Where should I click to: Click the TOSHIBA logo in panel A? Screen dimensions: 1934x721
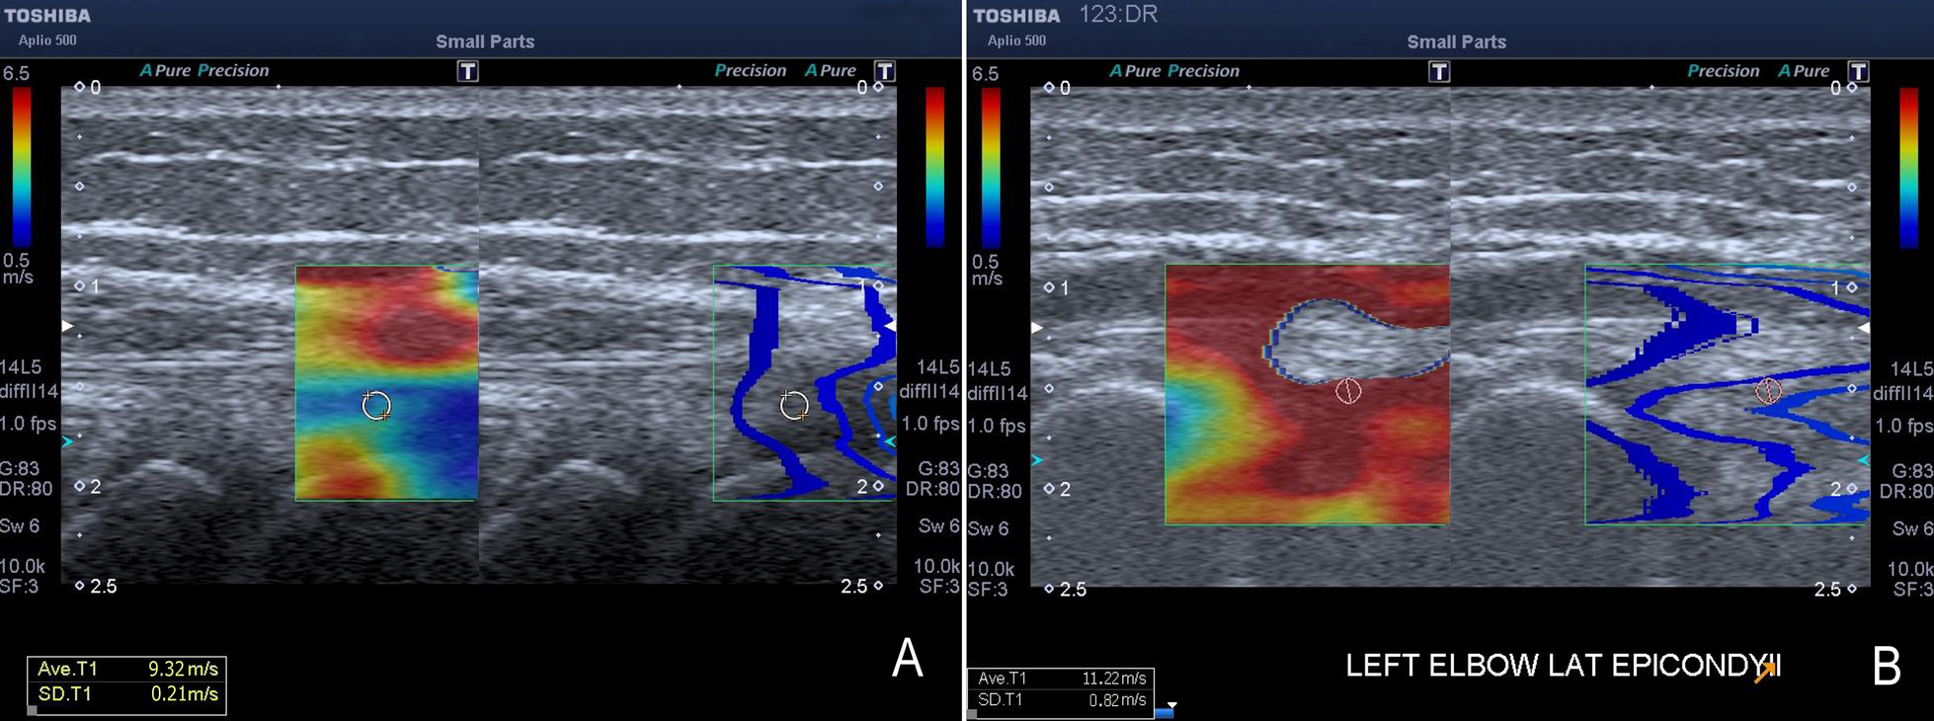(47, 16)
